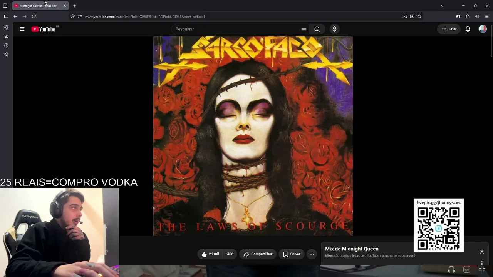
Task: Dislike the video showing 456
Action: coord(230,254)
